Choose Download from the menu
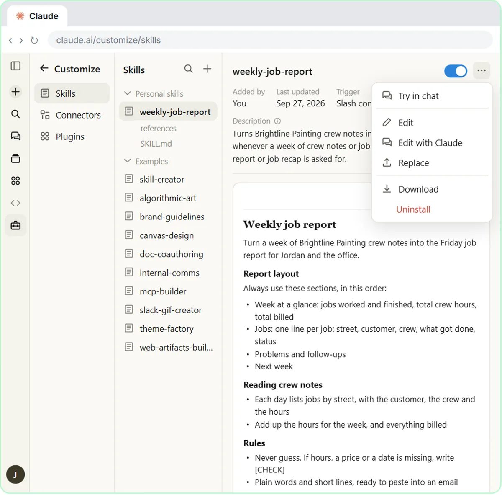The height and width of the screenshot is (495, 502). (x=432, y=189)
